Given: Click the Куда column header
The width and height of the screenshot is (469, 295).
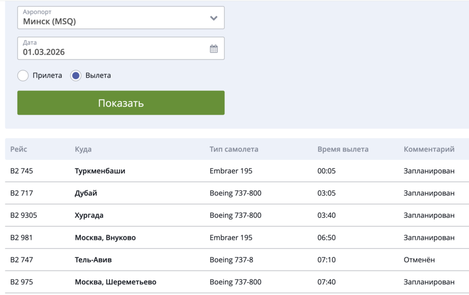Looking at the screenshot, I should pyautogui.click(x=83, y=149).
